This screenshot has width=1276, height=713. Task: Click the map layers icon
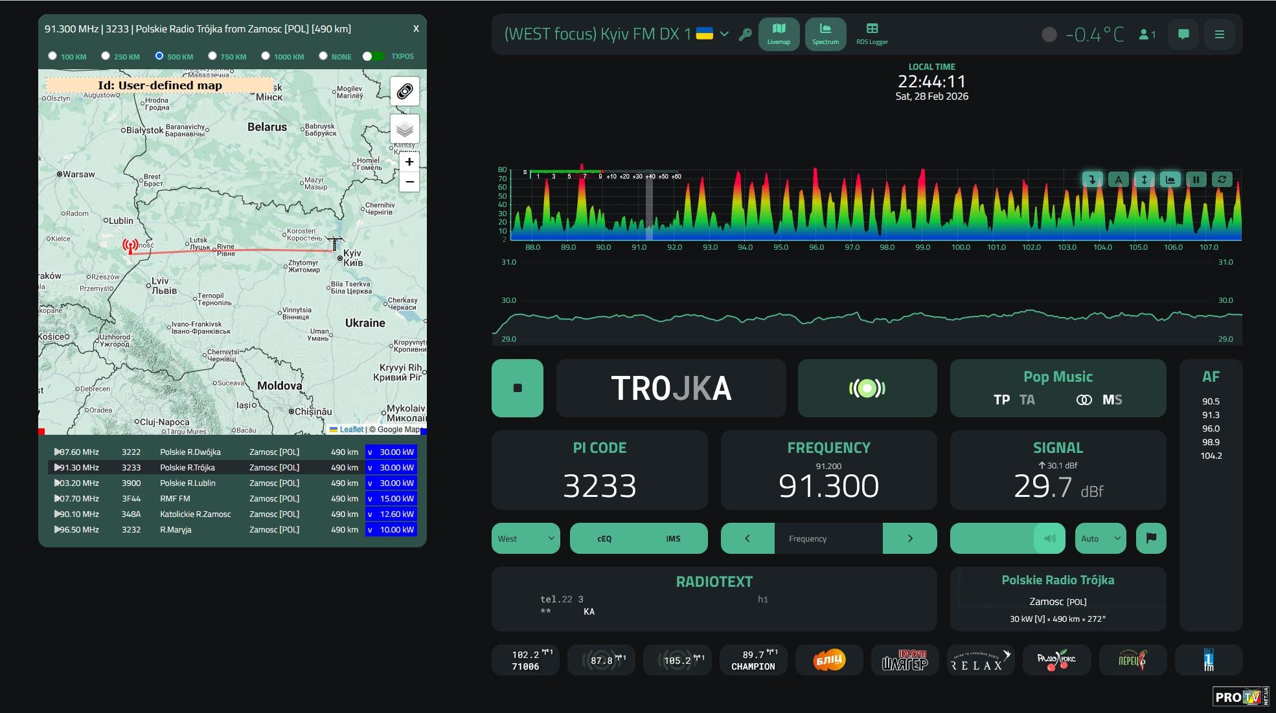click(404, 129)
